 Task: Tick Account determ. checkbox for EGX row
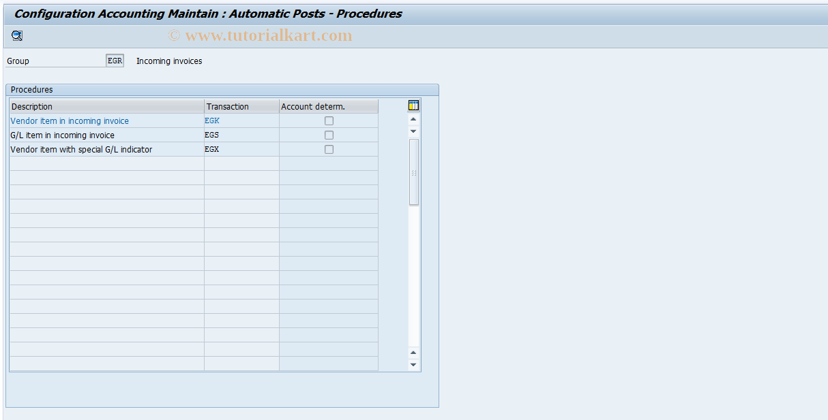click(329, 149)
